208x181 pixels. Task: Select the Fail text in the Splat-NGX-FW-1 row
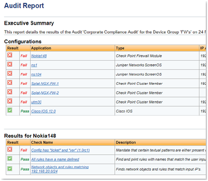(24, 83)
